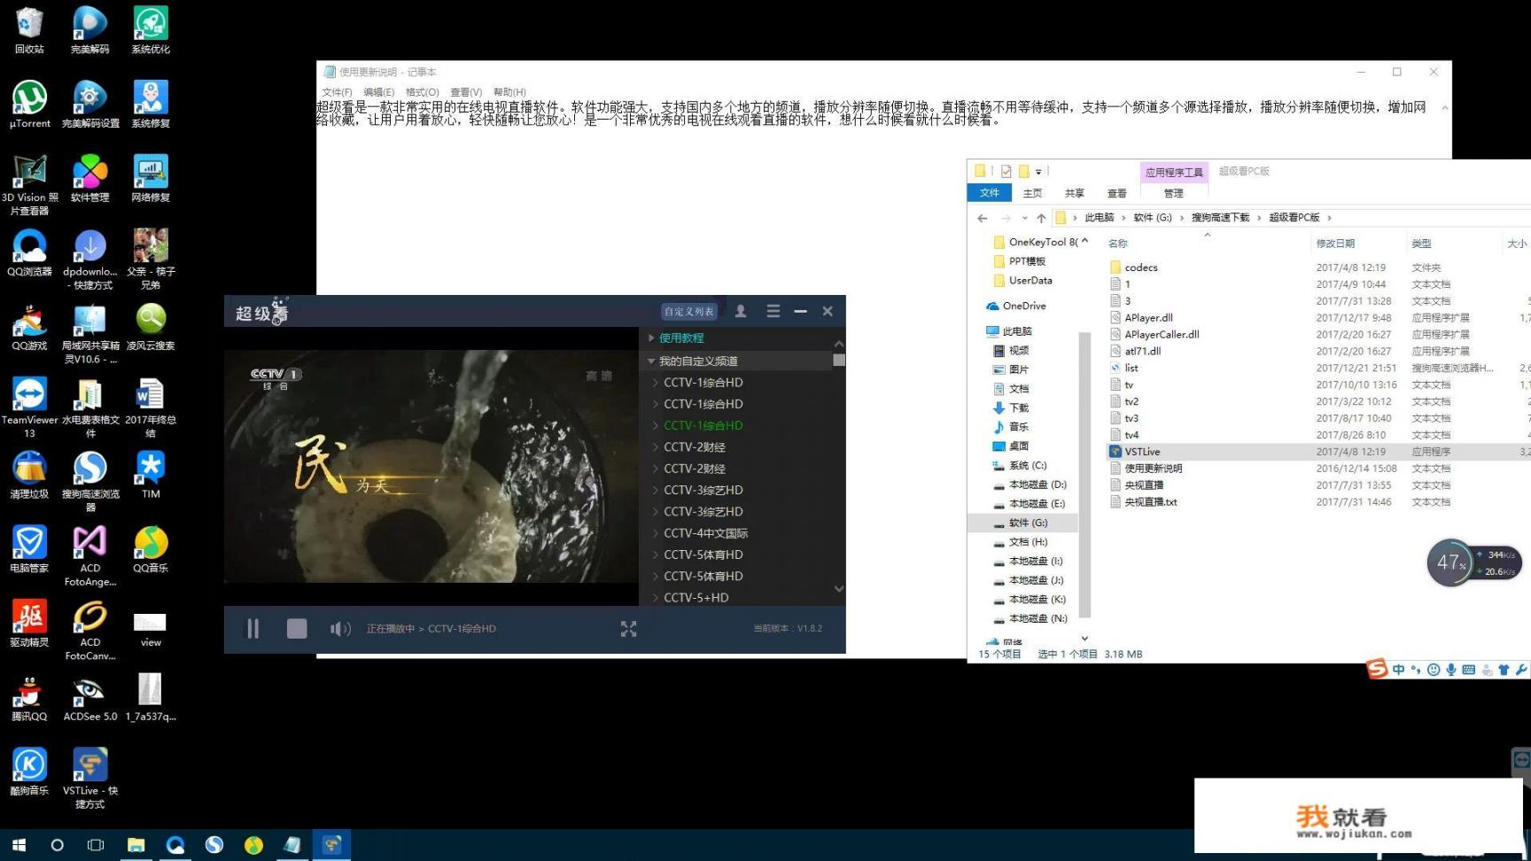Sort files by the 名称 column header
This screenshot has height=861, width=1531.
click(x=1118, y=244)
